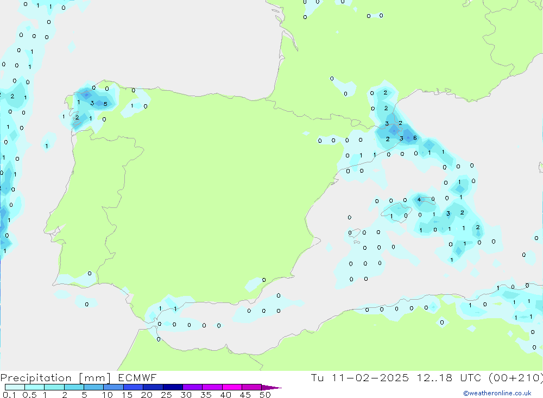Select the 40–45 mm magenta legend swatch

point(232,387)
